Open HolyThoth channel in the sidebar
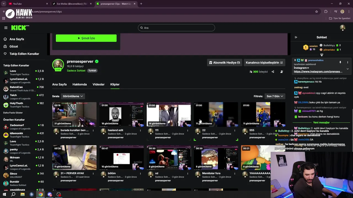The image size is (353, 198). click(23, 105)
